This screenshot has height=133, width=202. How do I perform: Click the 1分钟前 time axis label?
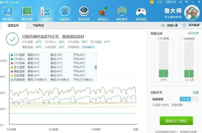96,129
